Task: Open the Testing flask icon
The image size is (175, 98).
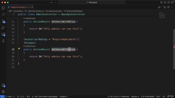Action: (3, 41)
